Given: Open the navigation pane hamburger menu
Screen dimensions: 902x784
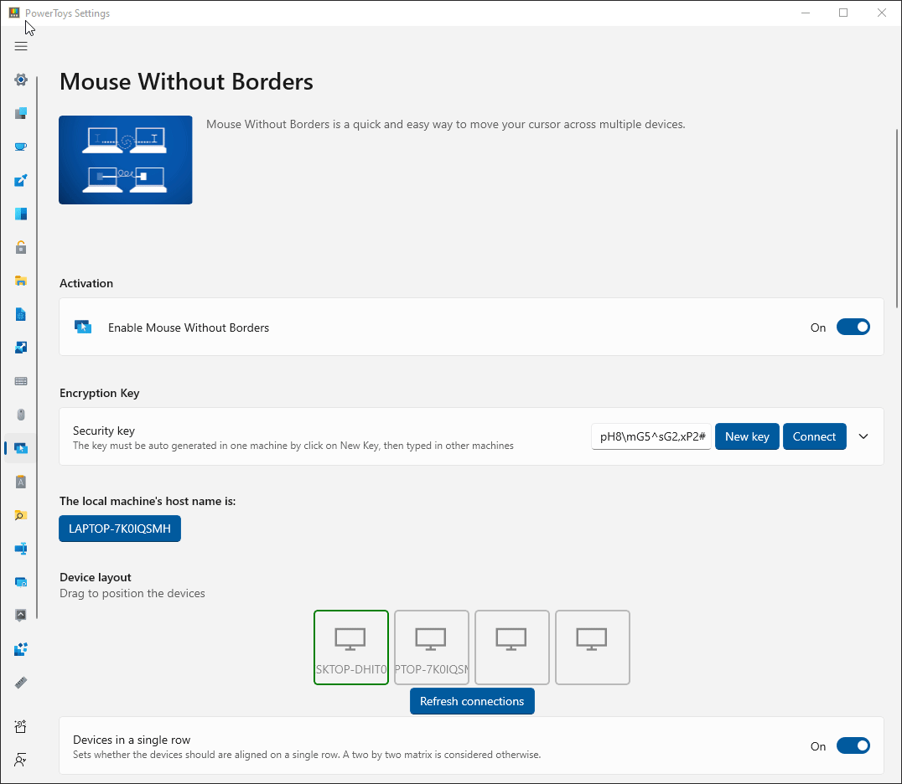Looking at the screenshot, I should (21, 46).
